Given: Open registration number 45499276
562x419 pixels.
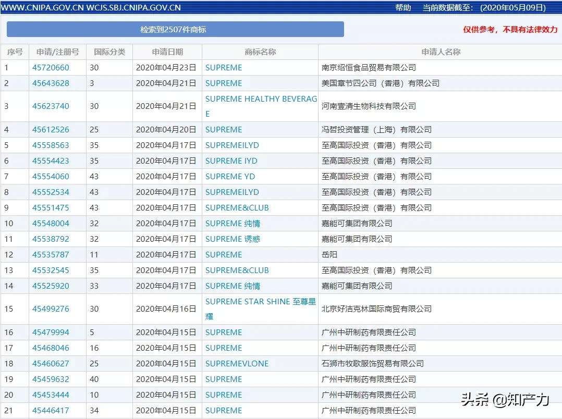Looking at the screenshot, I should (51, 309).
